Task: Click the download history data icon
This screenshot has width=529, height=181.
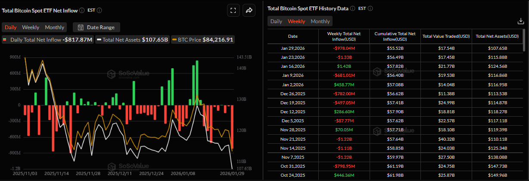Action: (x=520, y=21)
